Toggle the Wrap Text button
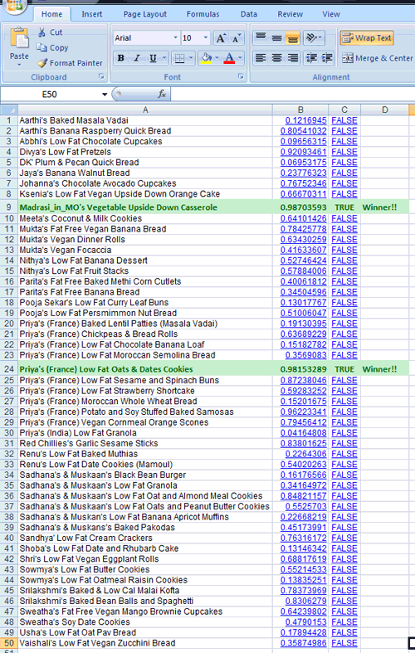Image resolution: width=415 pixels, height=653 pixels. [367, 38]
